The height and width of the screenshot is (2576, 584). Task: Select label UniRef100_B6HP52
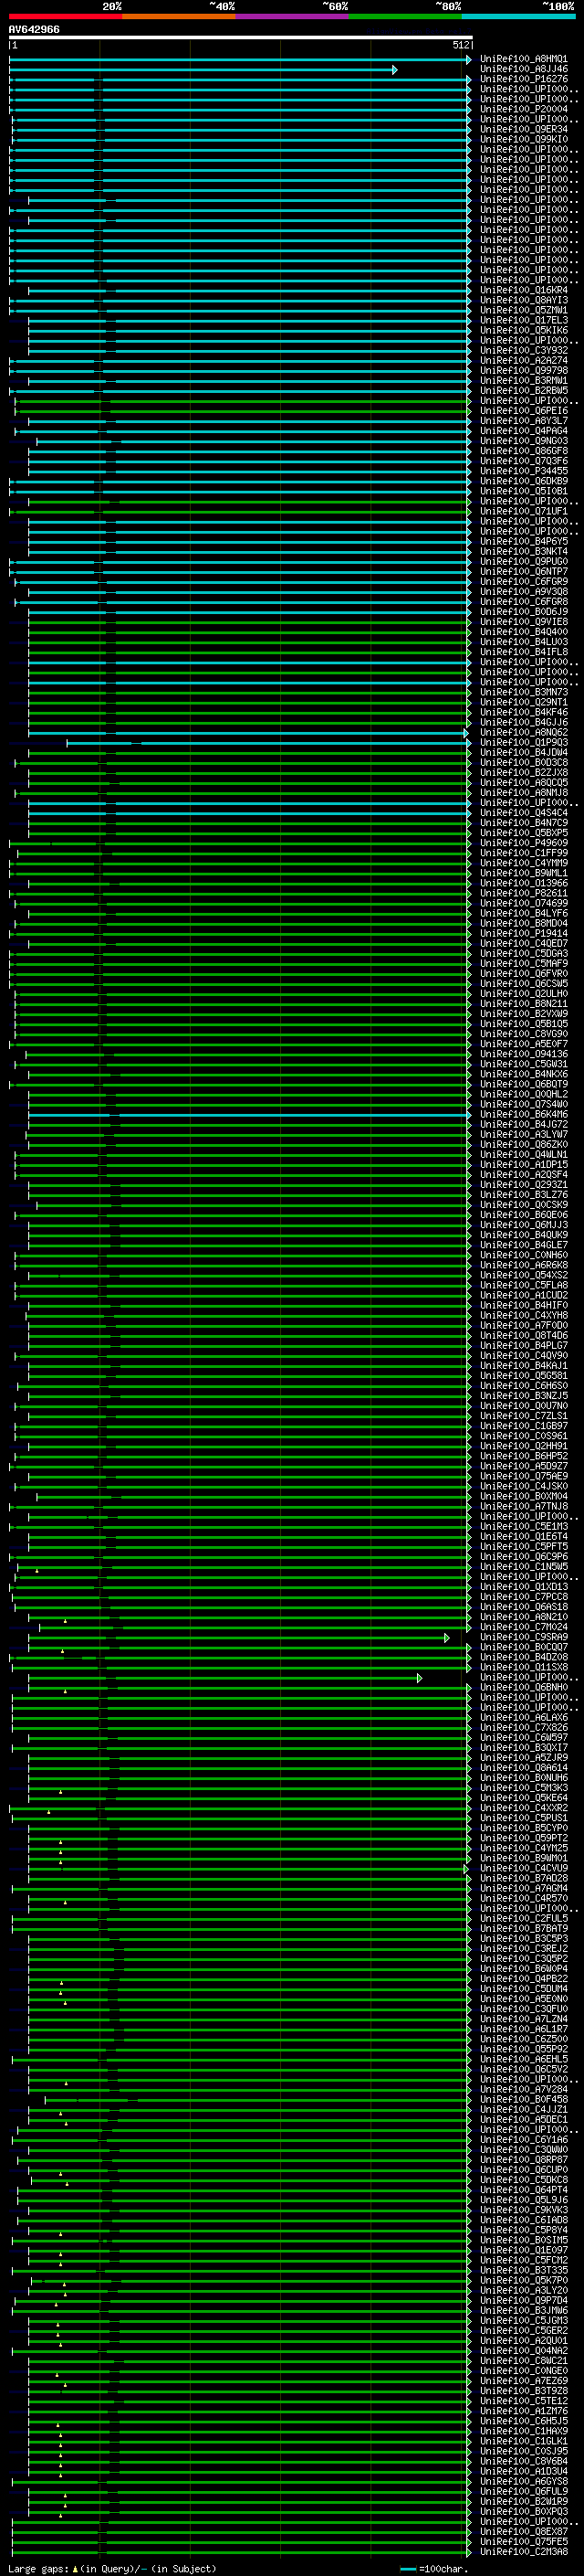(x=523, y=1456)
